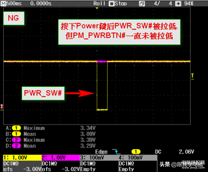Click the yellow trigger position marker at top
Viewport: 208px width, 172px height.
click(97, 8)
